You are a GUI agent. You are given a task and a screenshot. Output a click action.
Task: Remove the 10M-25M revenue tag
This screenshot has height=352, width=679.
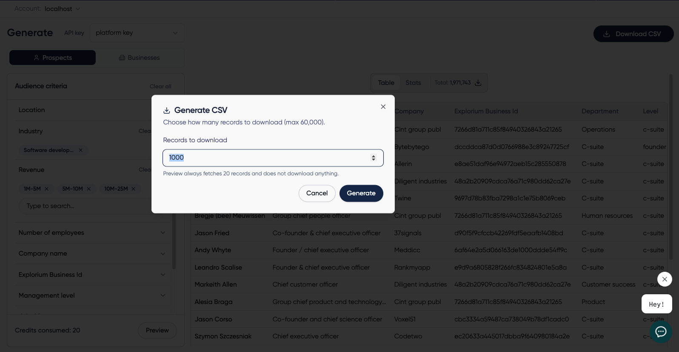tap(133, 189)
